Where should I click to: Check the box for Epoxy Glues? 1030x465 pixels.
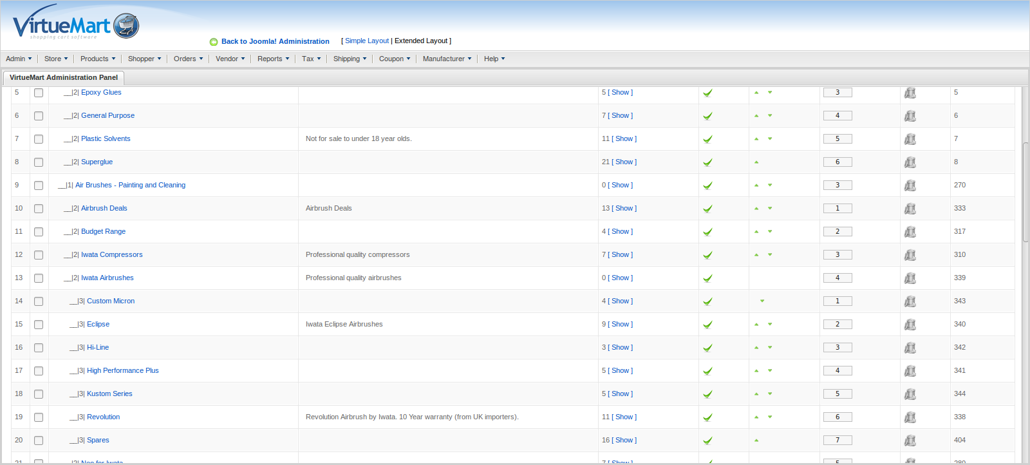click(x=39, y=93)
